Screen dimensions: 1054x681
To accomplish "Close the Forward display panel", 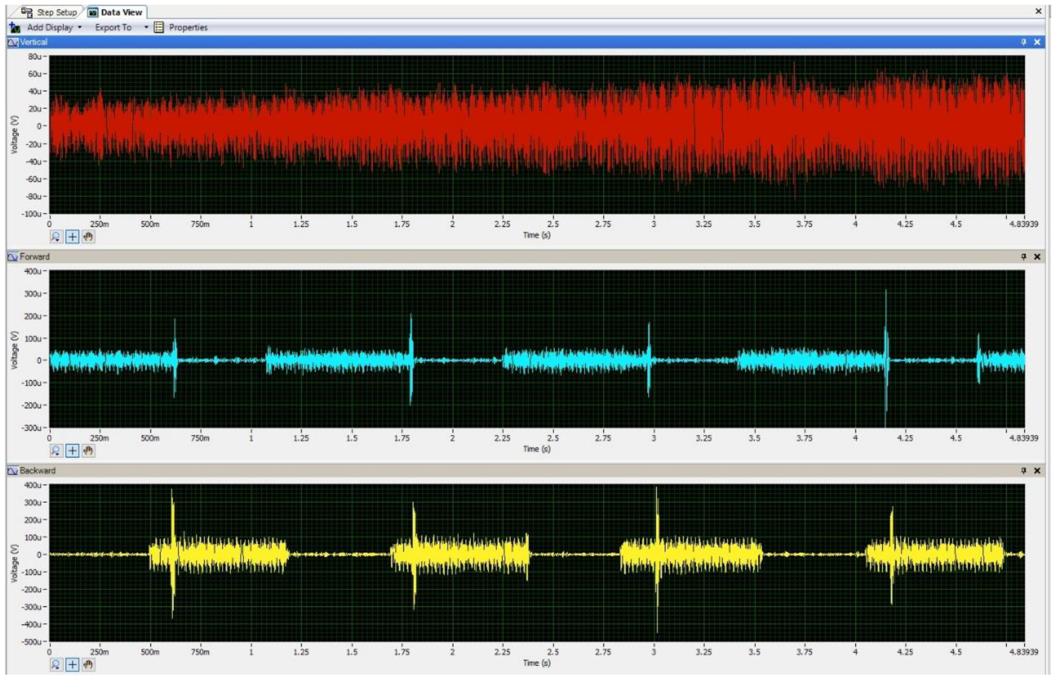I will pos(1037,256).
